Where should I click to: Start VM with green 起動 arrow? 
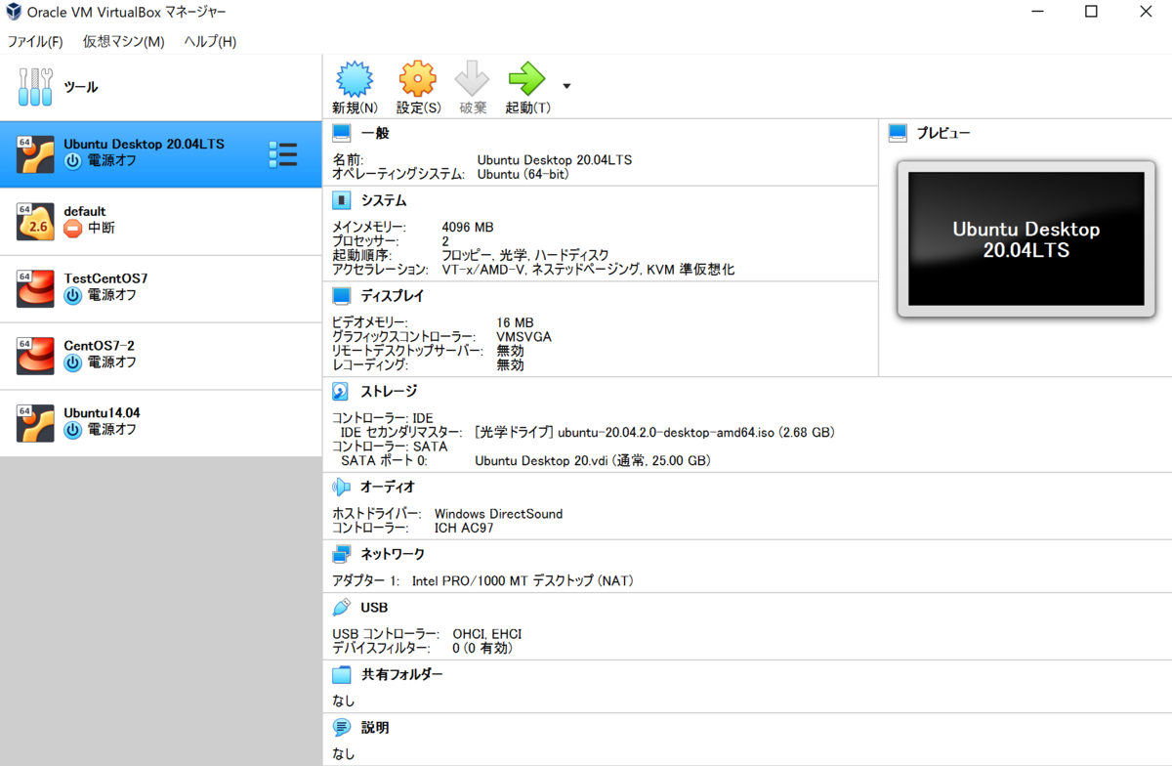point(527,79)
